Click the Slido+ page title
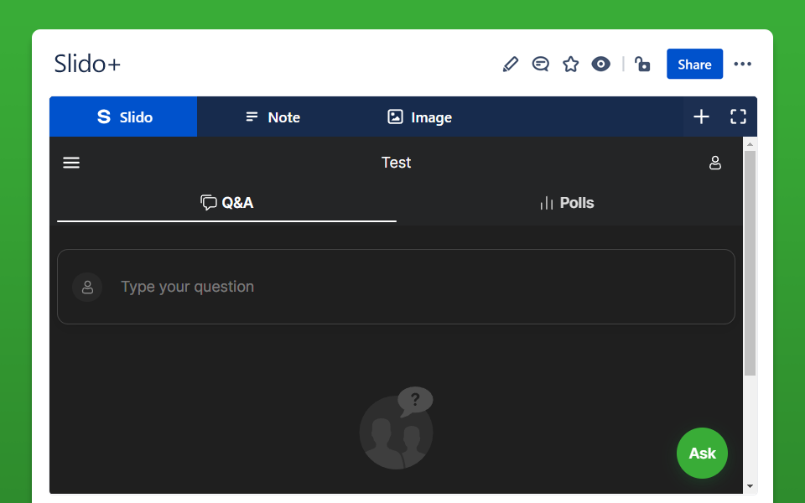 tap(87, 65)
